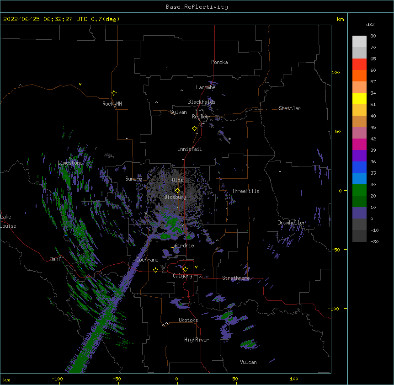Screen dimensions: 394x385
Task: Click the yellow diamond marker above the Calgary label
Action: [185, 269]
